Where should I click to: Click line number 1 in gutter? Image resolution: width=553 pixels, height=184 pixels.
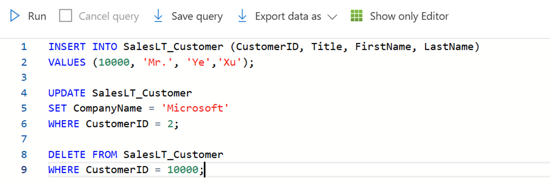pos(24,47)
